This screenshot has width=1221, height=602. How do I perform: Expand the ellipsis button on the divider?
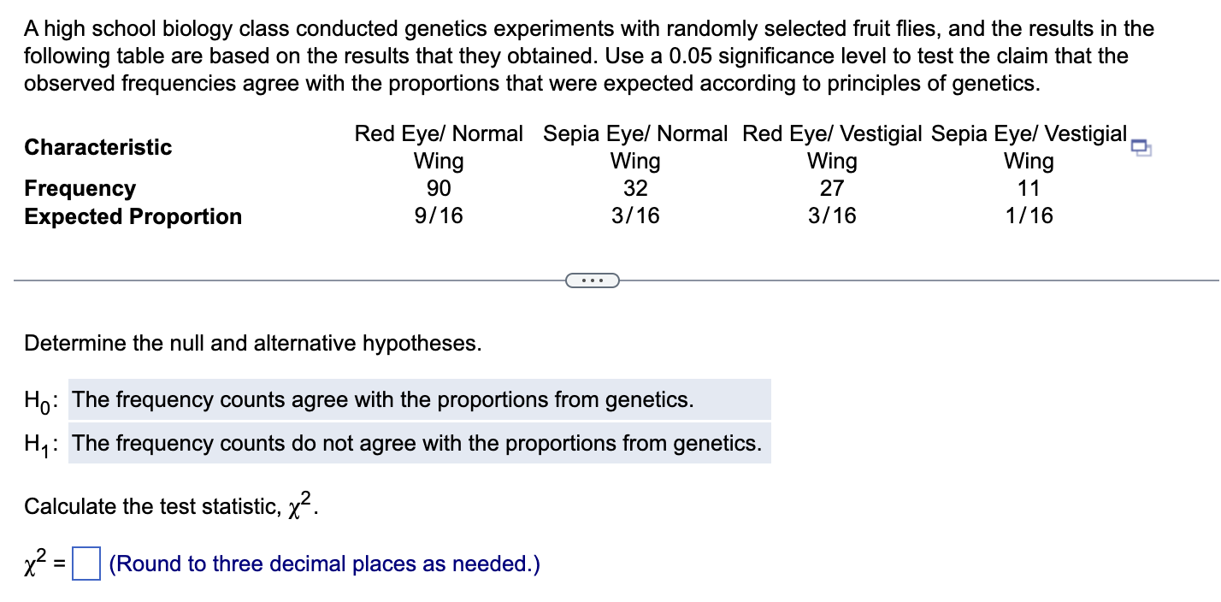coord(592,280)
